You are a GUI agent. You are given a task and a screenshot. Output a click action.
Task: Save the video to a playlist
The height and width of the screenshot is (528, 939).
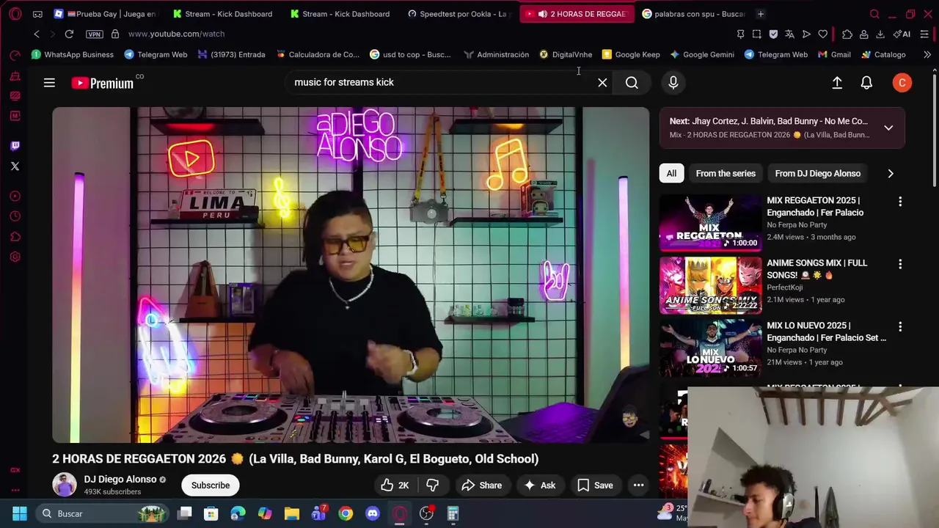point(595,485)
